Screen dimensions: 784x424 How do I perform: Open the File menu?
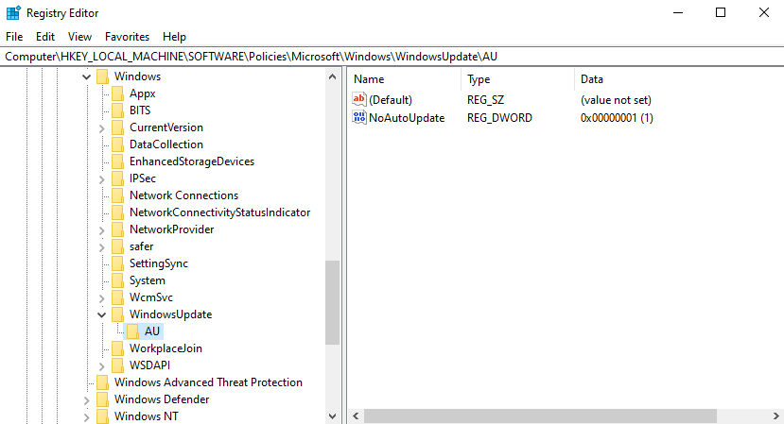(x=14, y=37)
